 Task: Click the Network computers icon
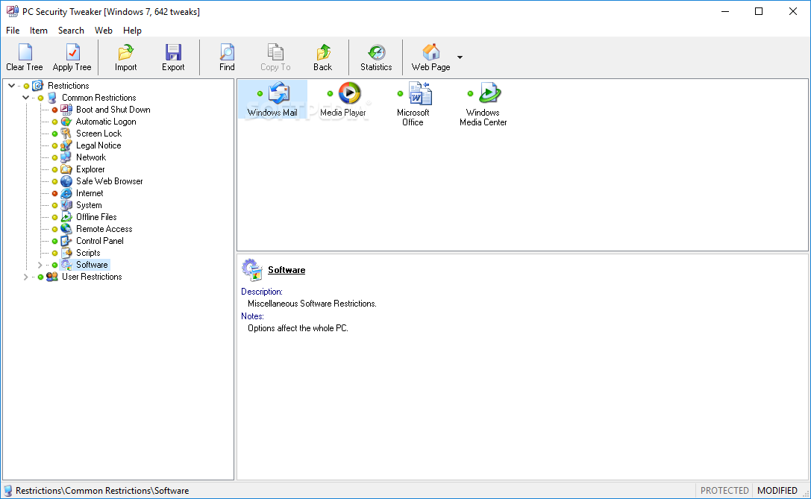pos(66,157)
